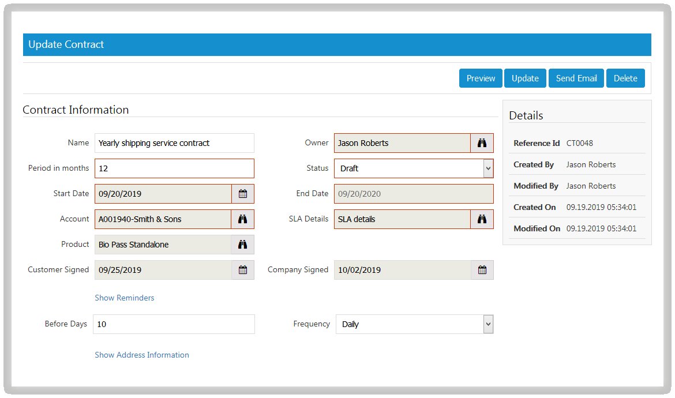Open the SLA Details lookup icon
This screenshot has width=675, height=398.
pos(482,219)
